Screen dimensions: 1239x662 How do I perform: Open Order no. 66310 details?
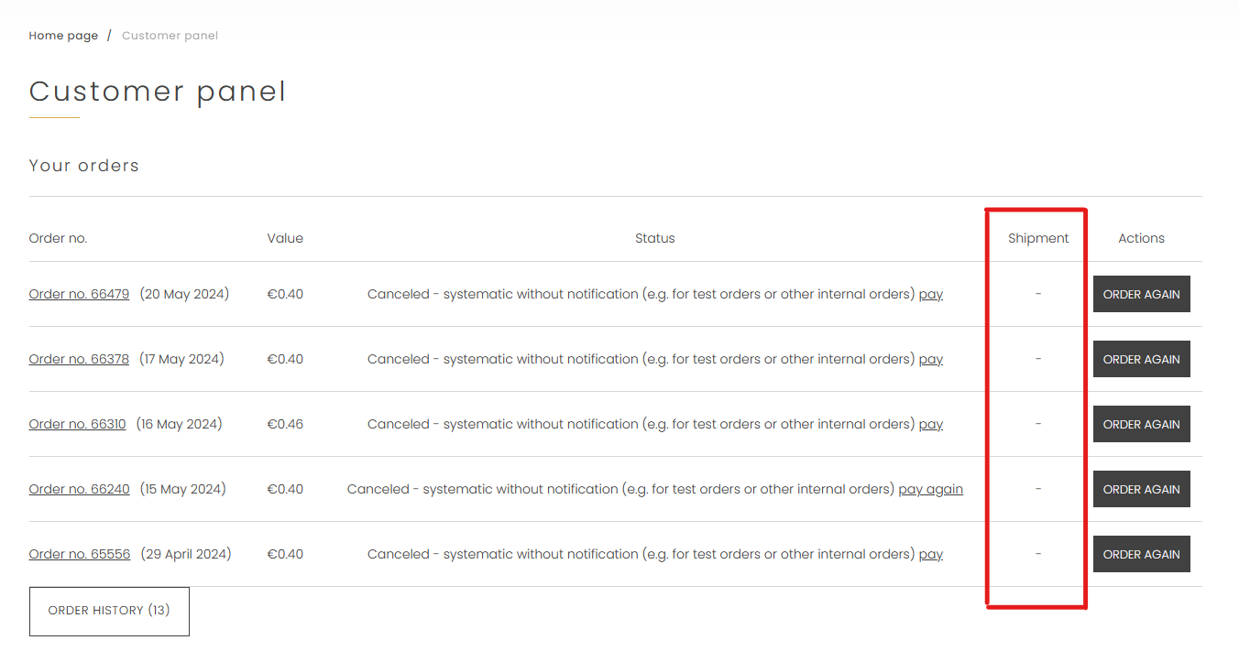pos(77,424)
